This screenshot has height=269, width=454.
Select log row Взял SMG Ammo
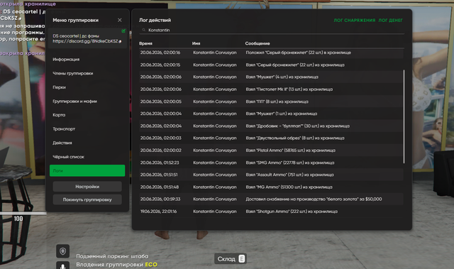[271, 163]
